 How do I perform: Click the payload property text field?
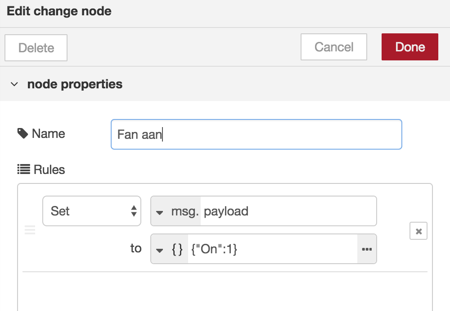(x=288, y=211)
